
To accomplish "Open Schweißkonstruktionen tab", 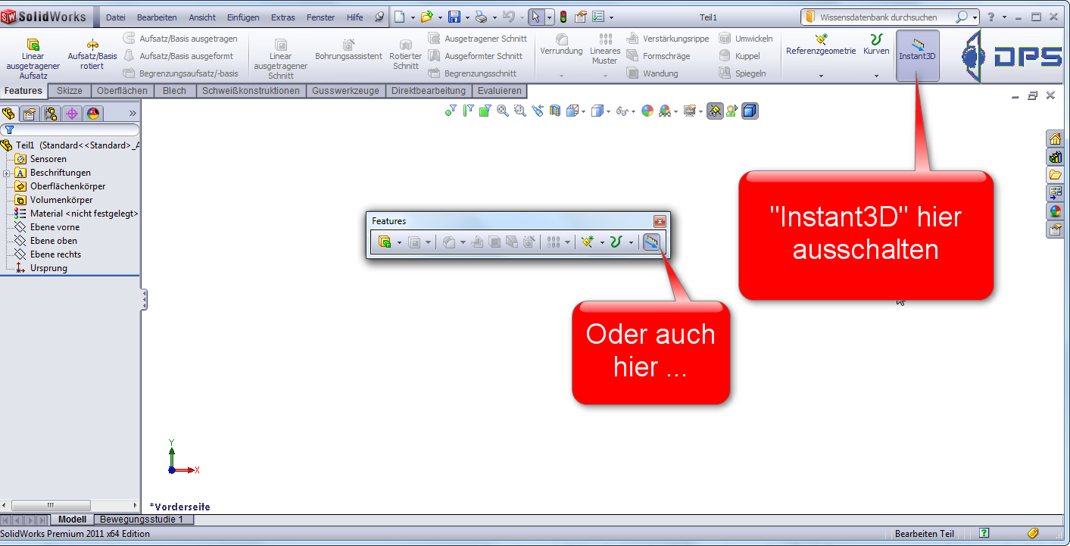I will [251, 91].
